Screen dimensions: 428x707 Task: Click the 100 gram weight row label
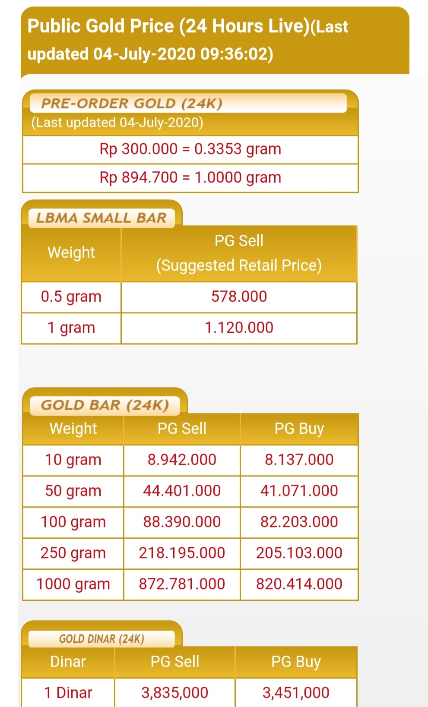pyautogui.click(x=73, y=522)
